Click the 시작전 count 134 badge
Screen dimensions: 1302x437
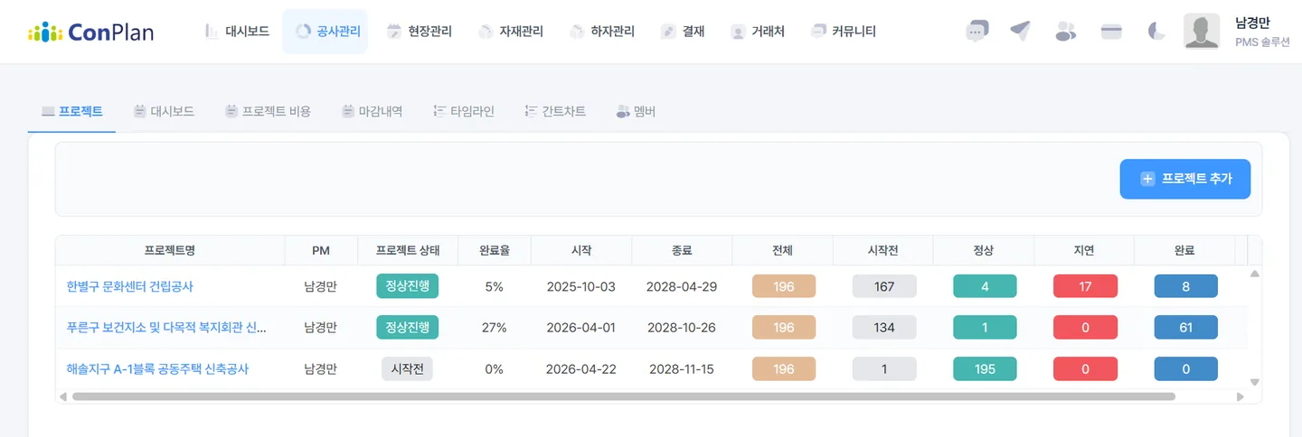pyautogui.click(x=884, y=328)
